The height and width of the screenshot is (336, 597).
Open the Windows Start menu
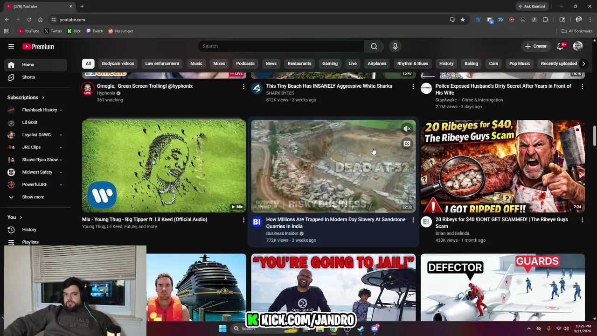(x=222, y=329)
